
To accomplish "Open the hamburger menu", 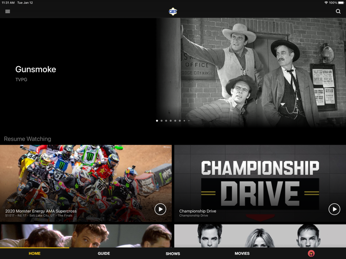I will coord(8,11).
